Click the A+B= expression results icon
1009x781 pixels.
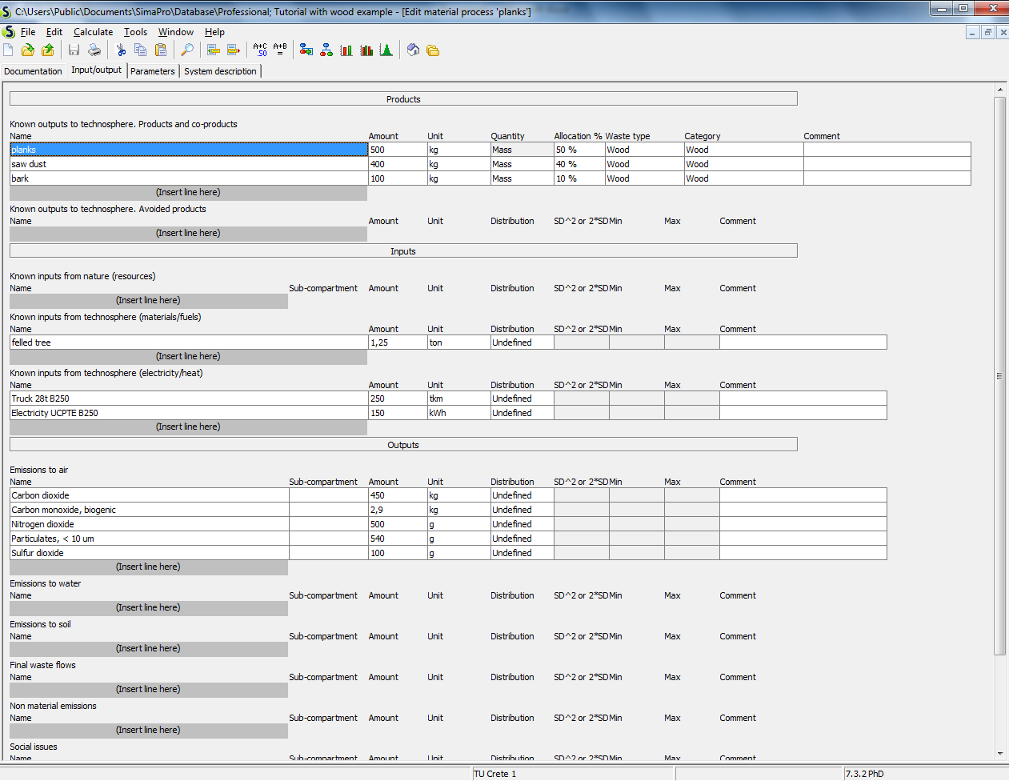point(280,50)
